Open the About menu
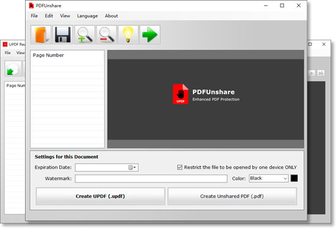 pos(111,16)
